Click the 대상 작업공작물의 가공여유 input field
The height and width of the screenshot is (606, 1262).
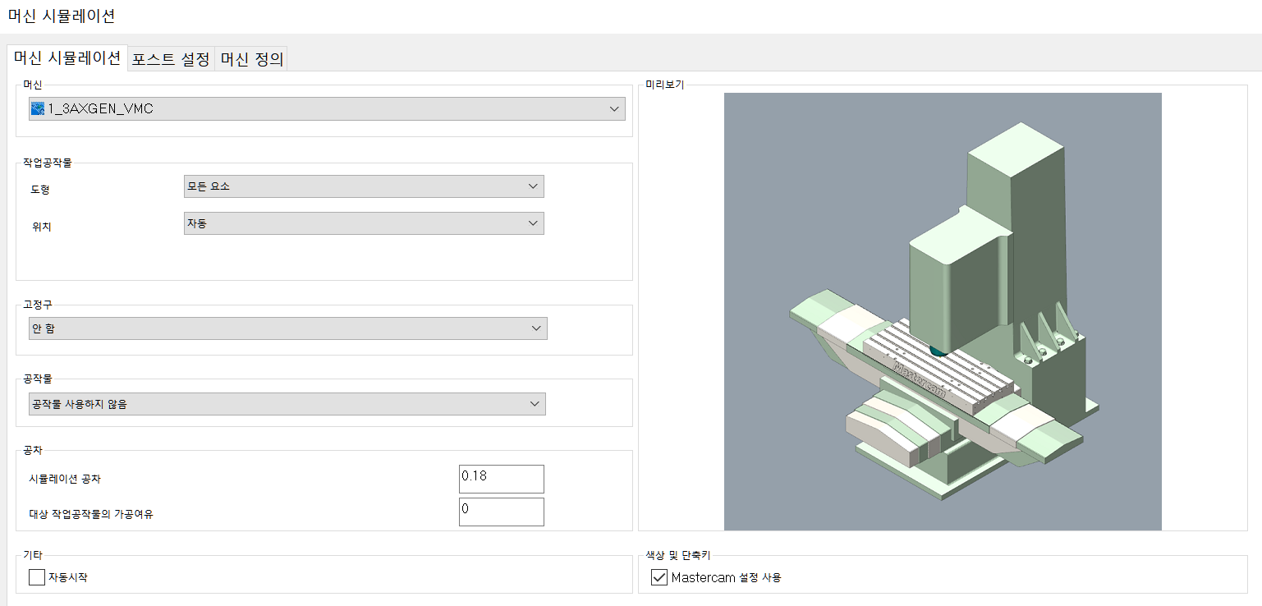502,512
